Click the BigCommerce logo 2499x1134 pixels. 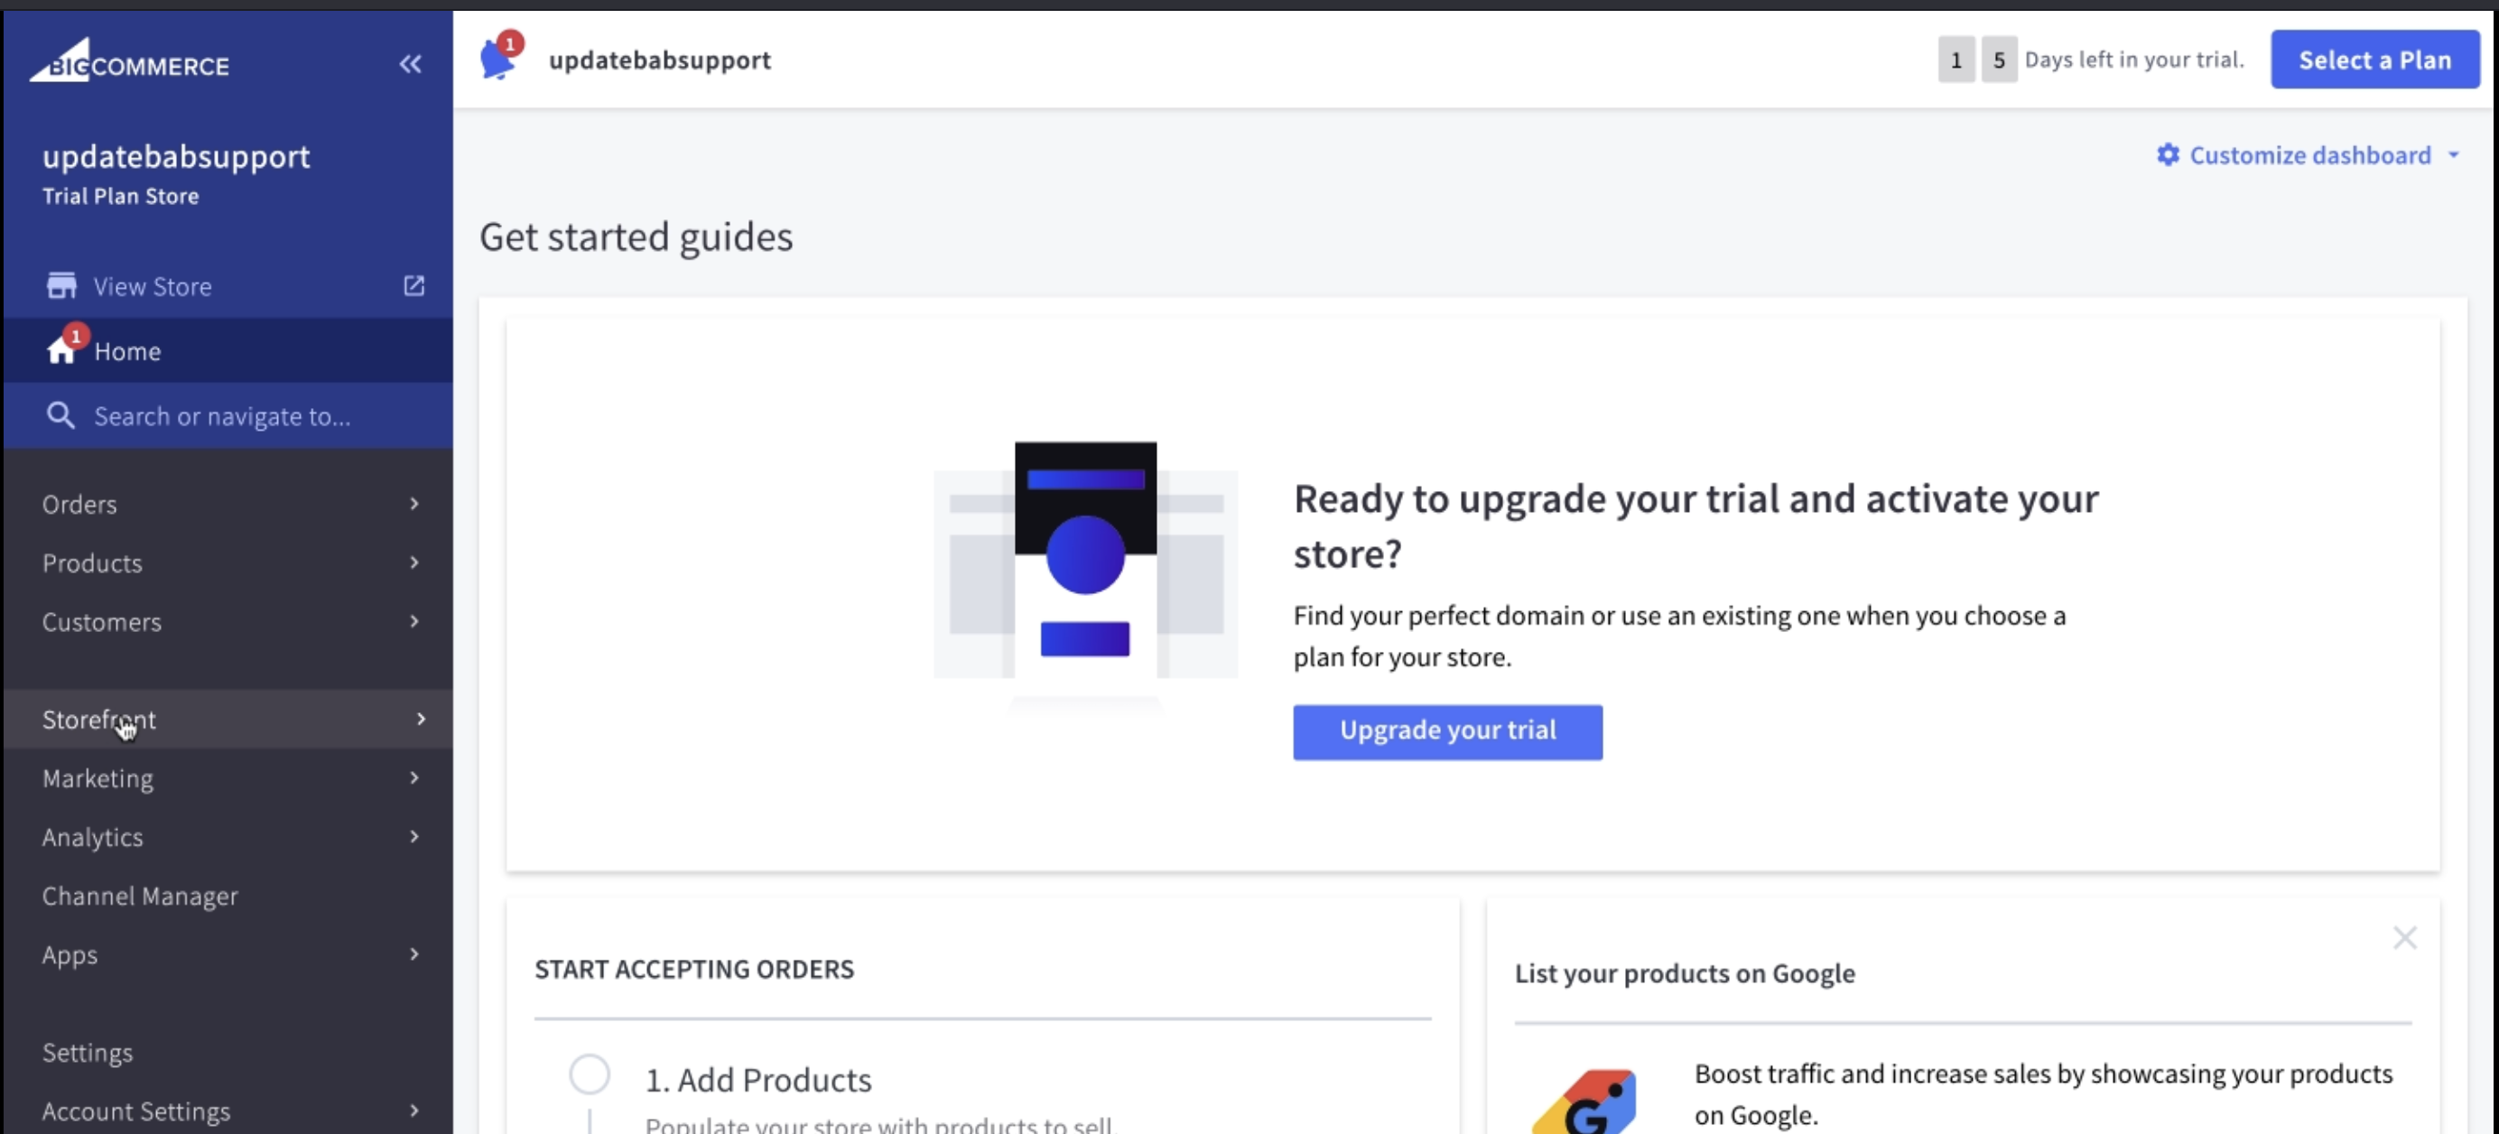point(129,62)
